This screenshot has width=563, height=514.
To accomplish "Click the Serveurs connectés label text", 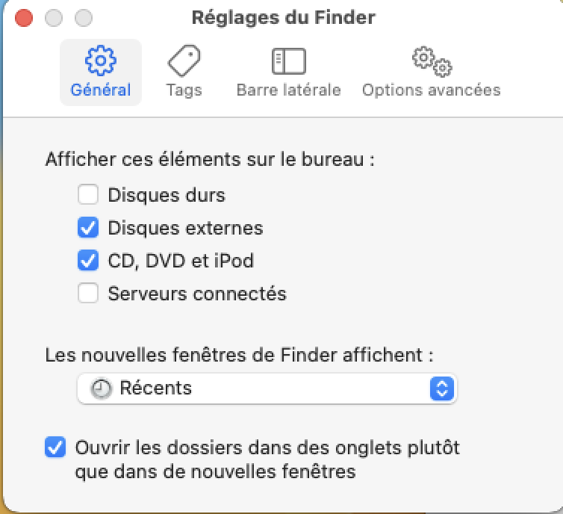I will (x=197, y=294).
